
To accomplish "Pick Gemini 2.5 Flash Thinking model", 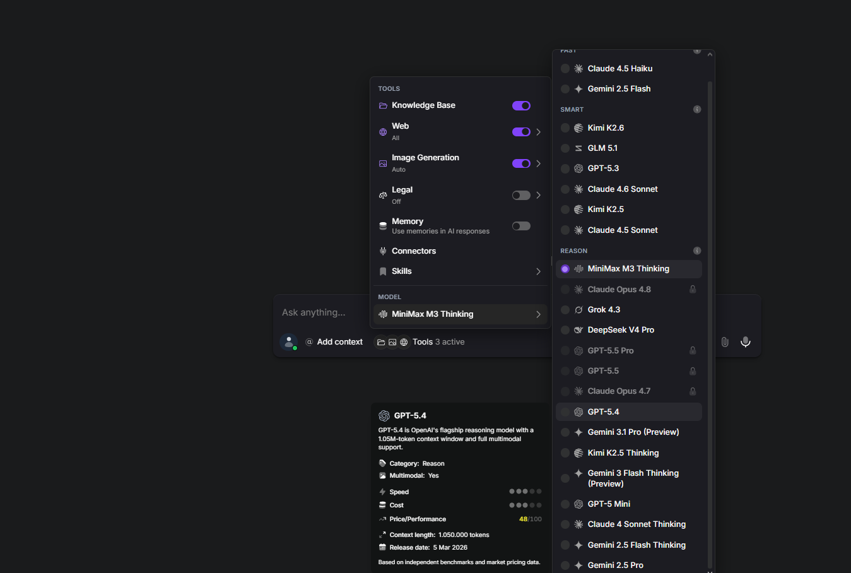I will [629, 545].
